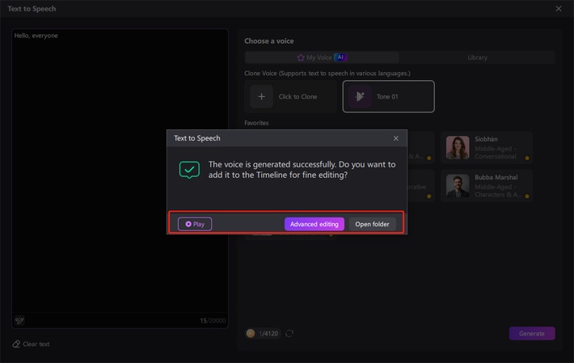Image resolution: width=574 pixels, height=363 pixels.
Task: Click the green success checkmark icon
Action: (x=189, y=169)
